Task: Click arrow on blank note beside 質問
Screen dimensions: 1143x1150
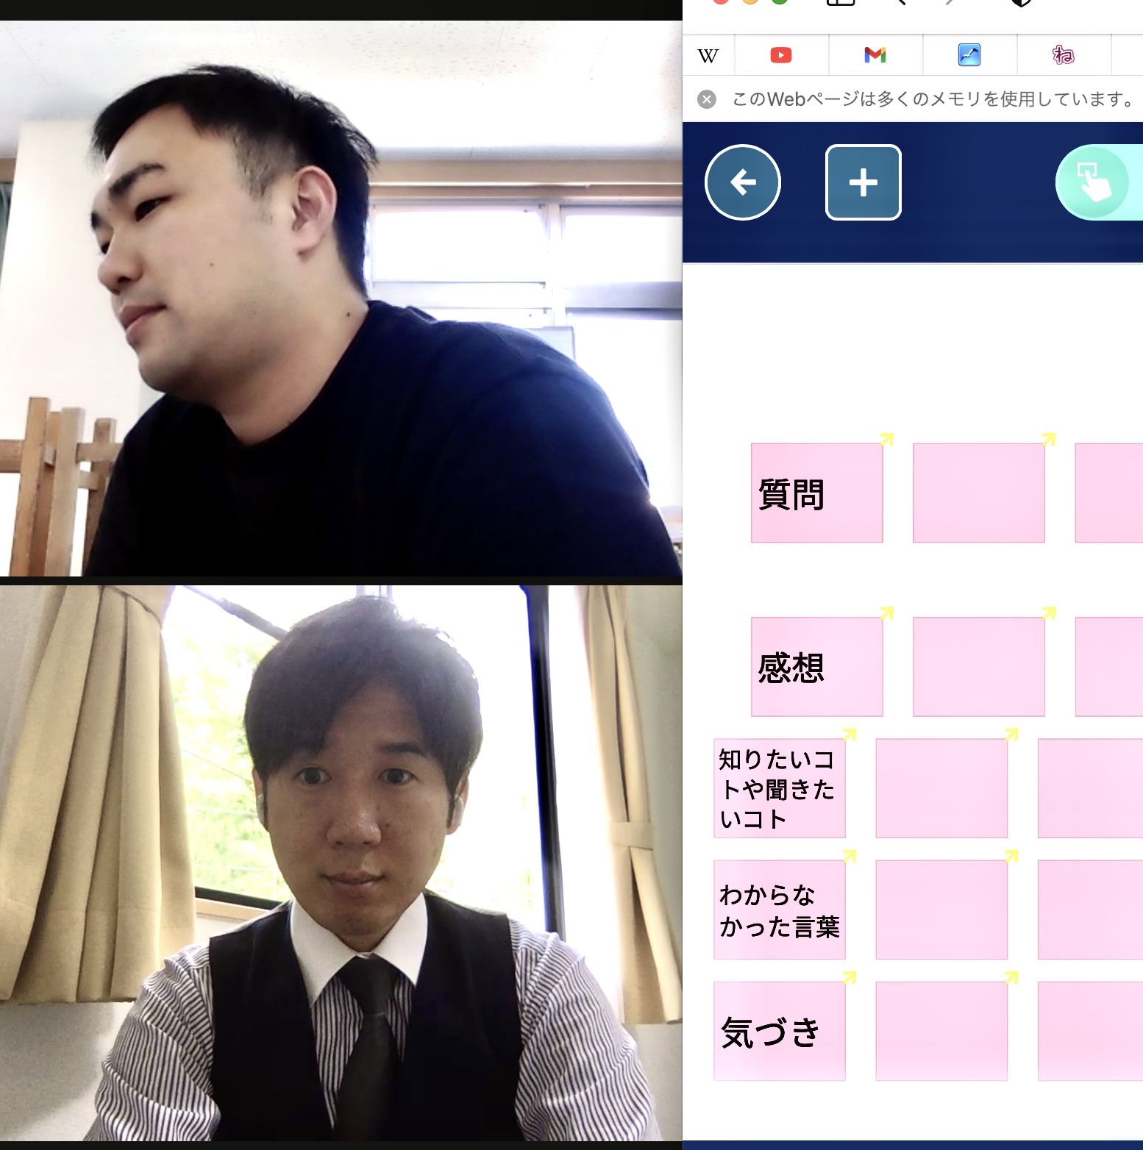Action: [1049, 439]
